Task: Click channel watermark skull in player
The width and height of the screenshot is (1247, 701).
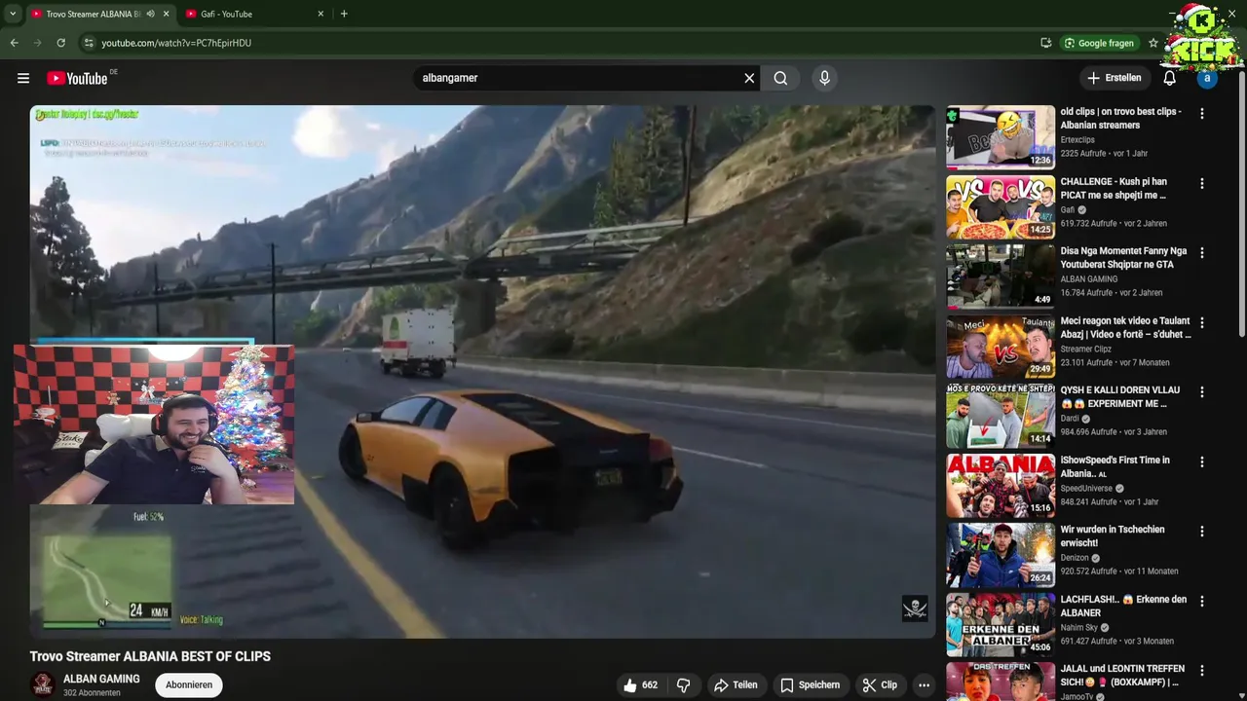Action: click(x=915, y=609)
